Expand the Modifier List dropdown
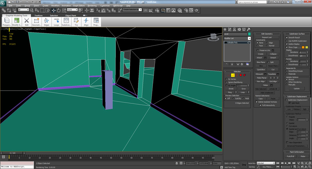The image size is (312, 169). (x=249, y=38)
